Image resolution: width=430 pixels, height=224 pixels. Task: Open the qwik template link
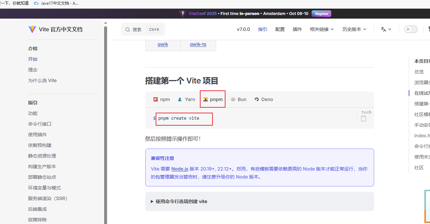(x=163, y=44)
